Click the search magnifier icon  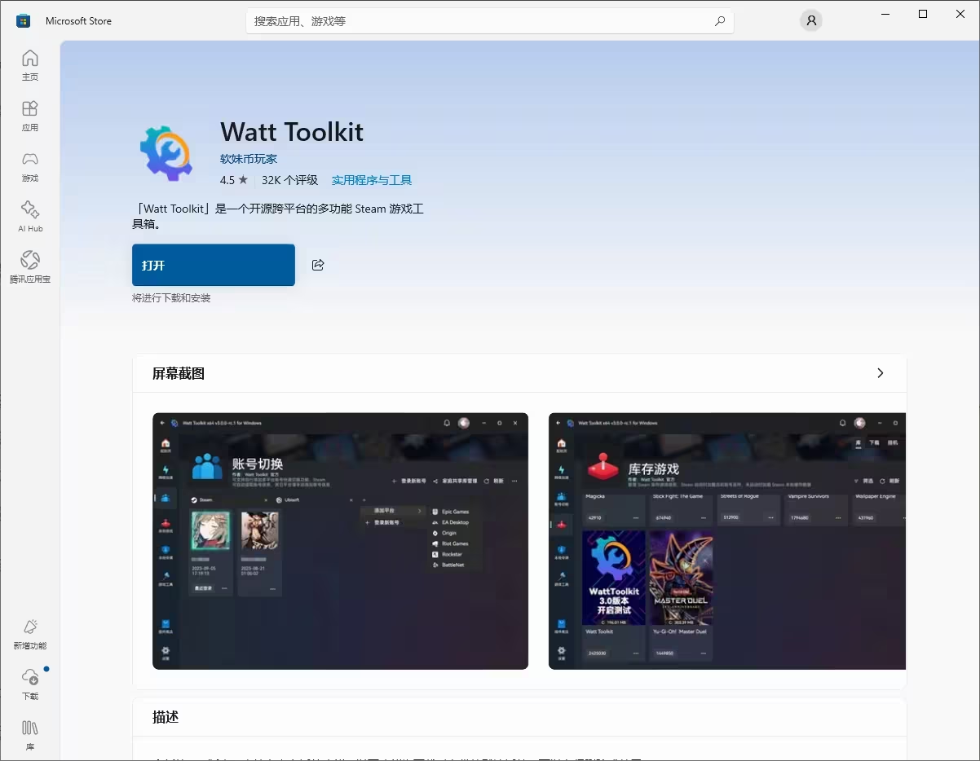click(x=720, y=21)
